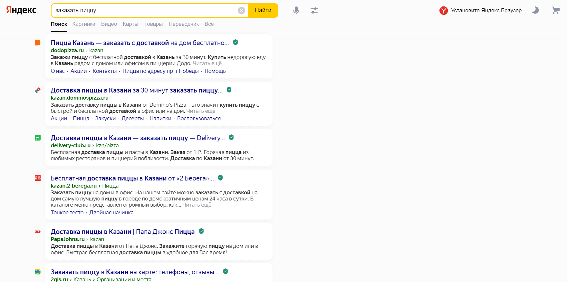Click verified shield beside Domino's result
The image size is (567, 282).
229,90
